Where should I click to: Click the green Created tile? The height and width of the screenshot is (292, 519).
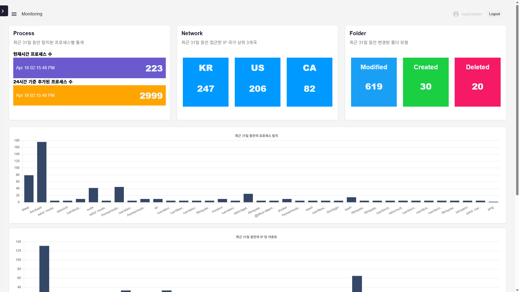click(425, 82)
